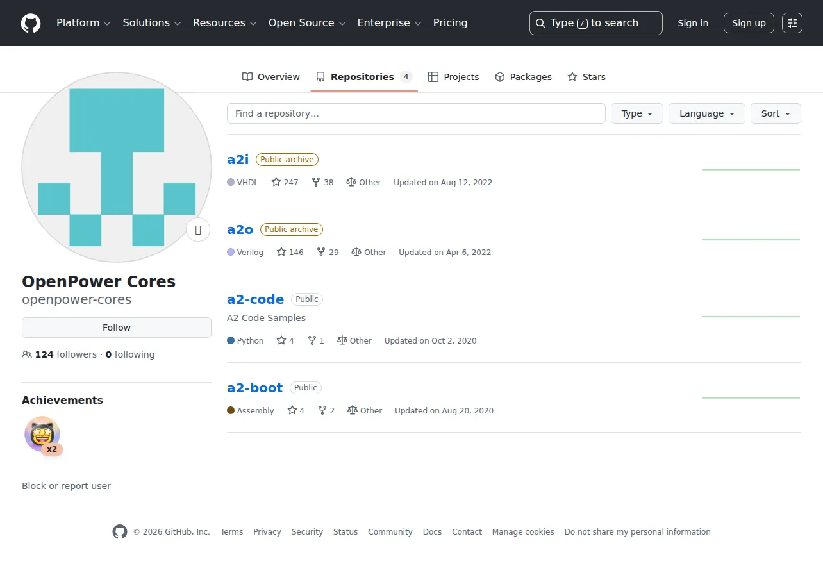Open the OpenPower Cores avatar image

pos(117,167)
